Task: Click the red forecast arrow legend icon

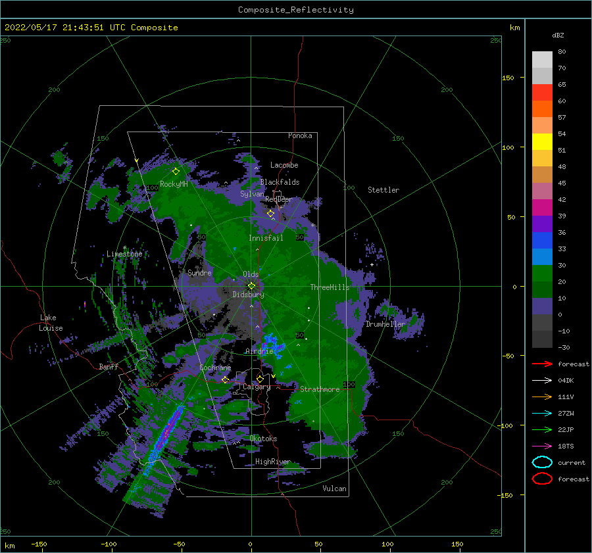Action: (542, 364)
